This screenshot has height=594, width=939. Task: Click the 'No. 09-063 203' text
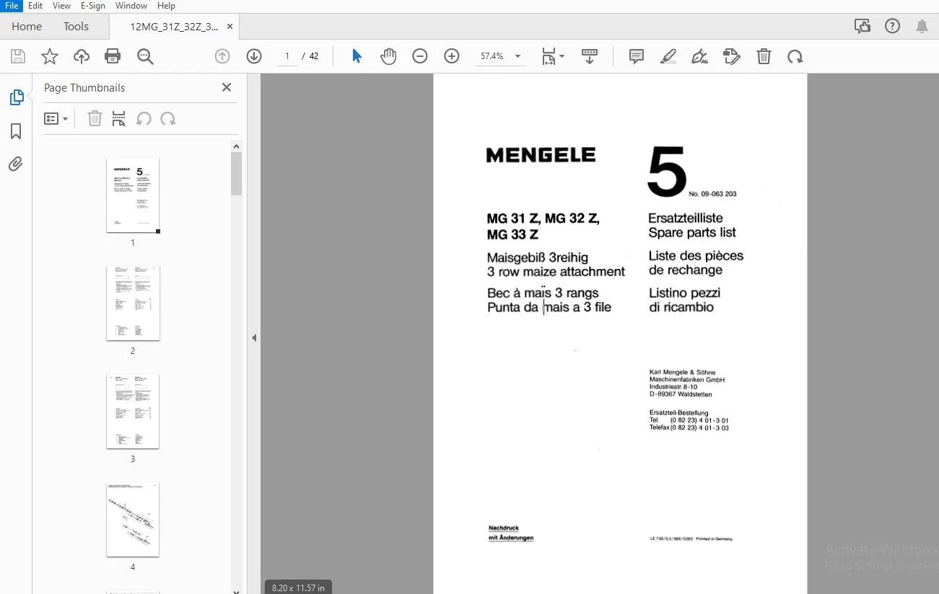(713, 194)
